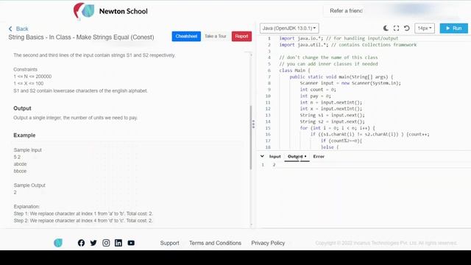Report an issue with the Report button

(241, 36)
